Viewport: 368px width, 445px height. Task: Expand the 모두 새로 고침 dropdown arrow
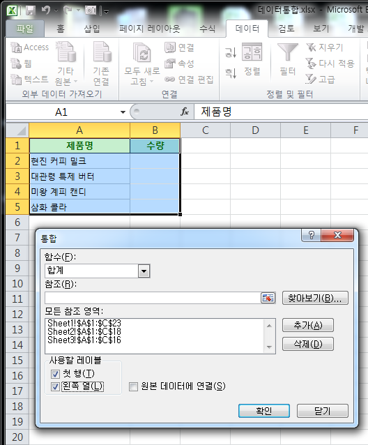tap(151, 82)
